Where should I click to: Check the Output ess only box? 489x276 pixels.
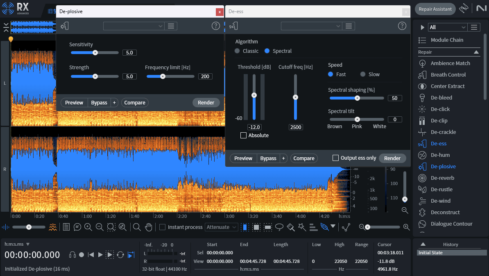(x=335, y=158)
